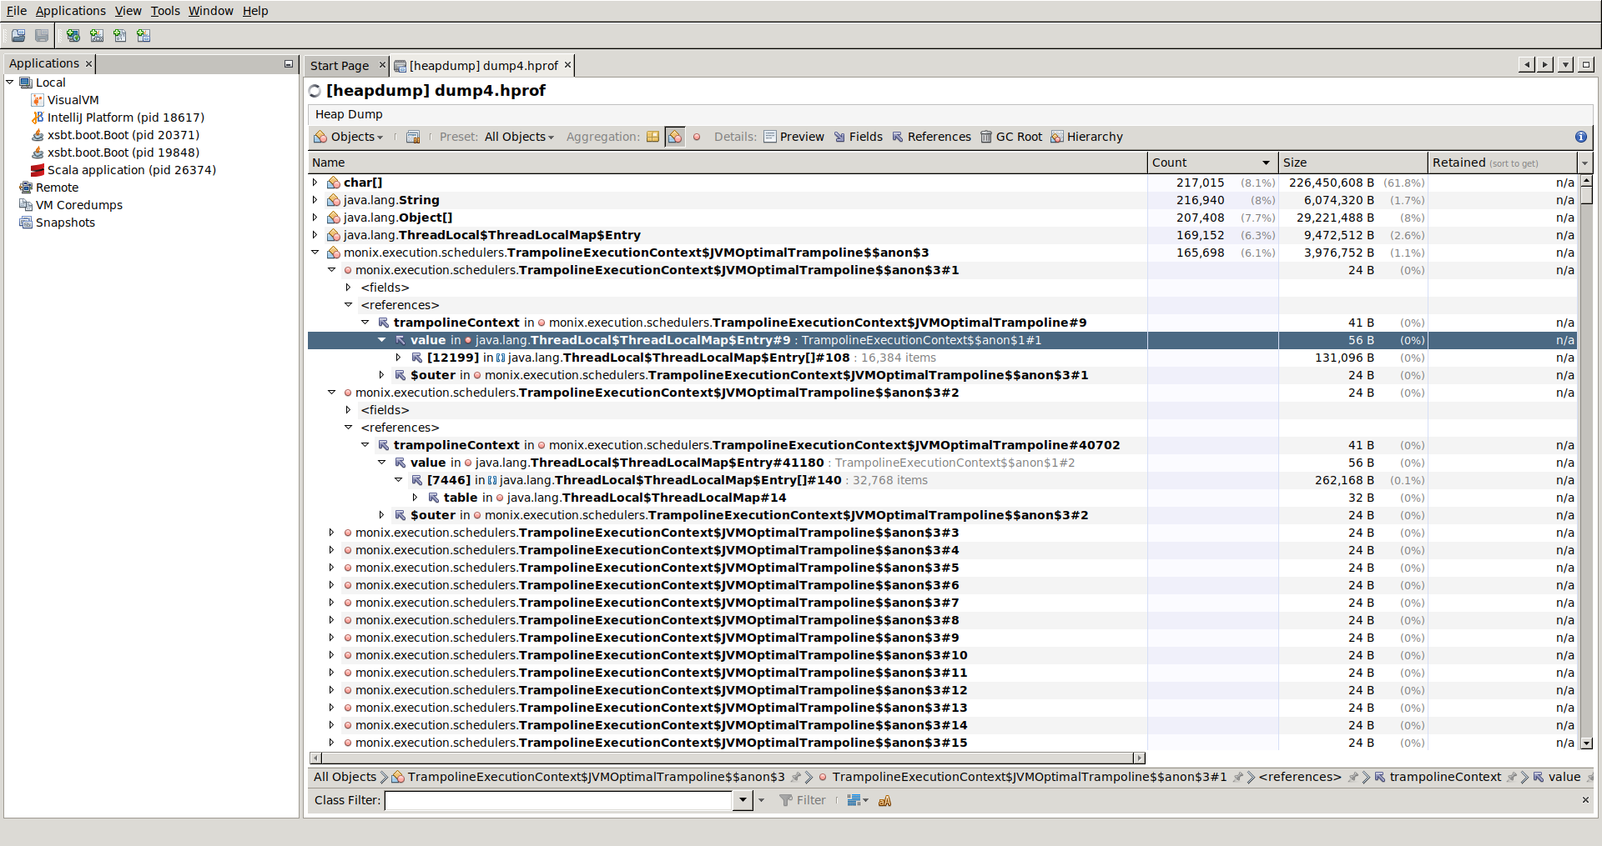Click inside the Class Filter field
The height and width of the screenshot is (846, 1602).
pyautogui.click(x=559, y=800)
